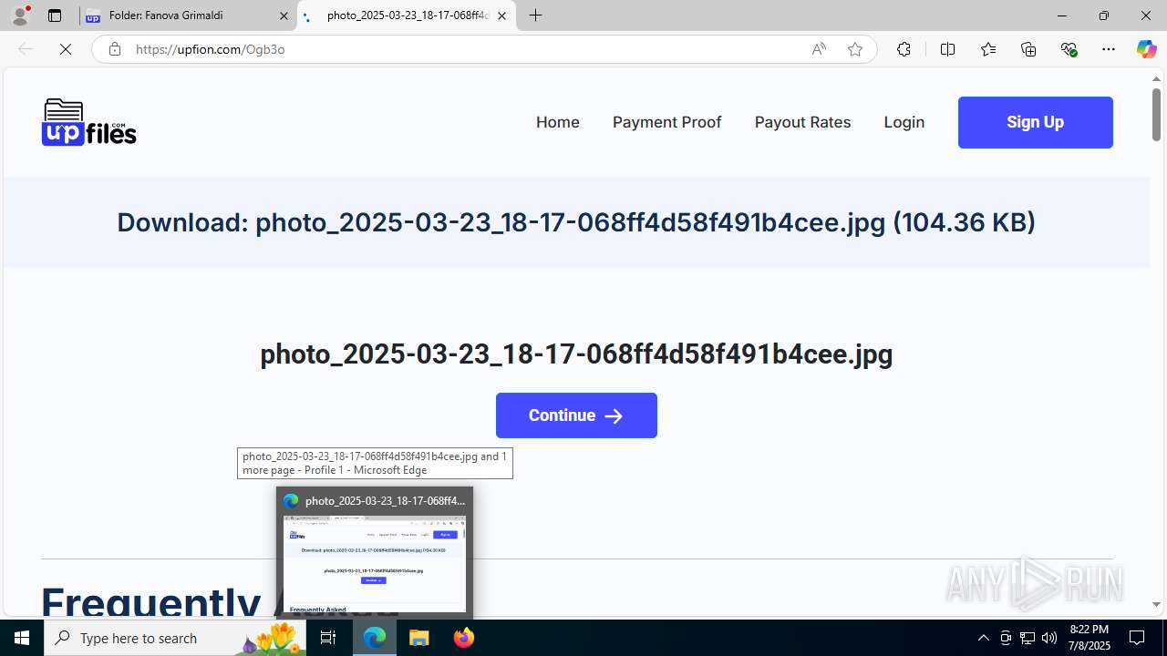
Task: Launch Copilot sidebar
Action: click(1146, 49)
